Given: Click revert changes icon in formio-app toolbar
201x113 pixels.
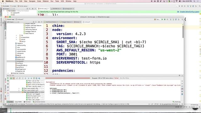Looking at the screenshot, I should (x=179, y=19).
